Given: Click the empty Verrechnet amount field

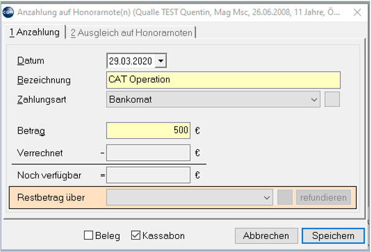Looking at the screenshot, I should pos(148,152).
